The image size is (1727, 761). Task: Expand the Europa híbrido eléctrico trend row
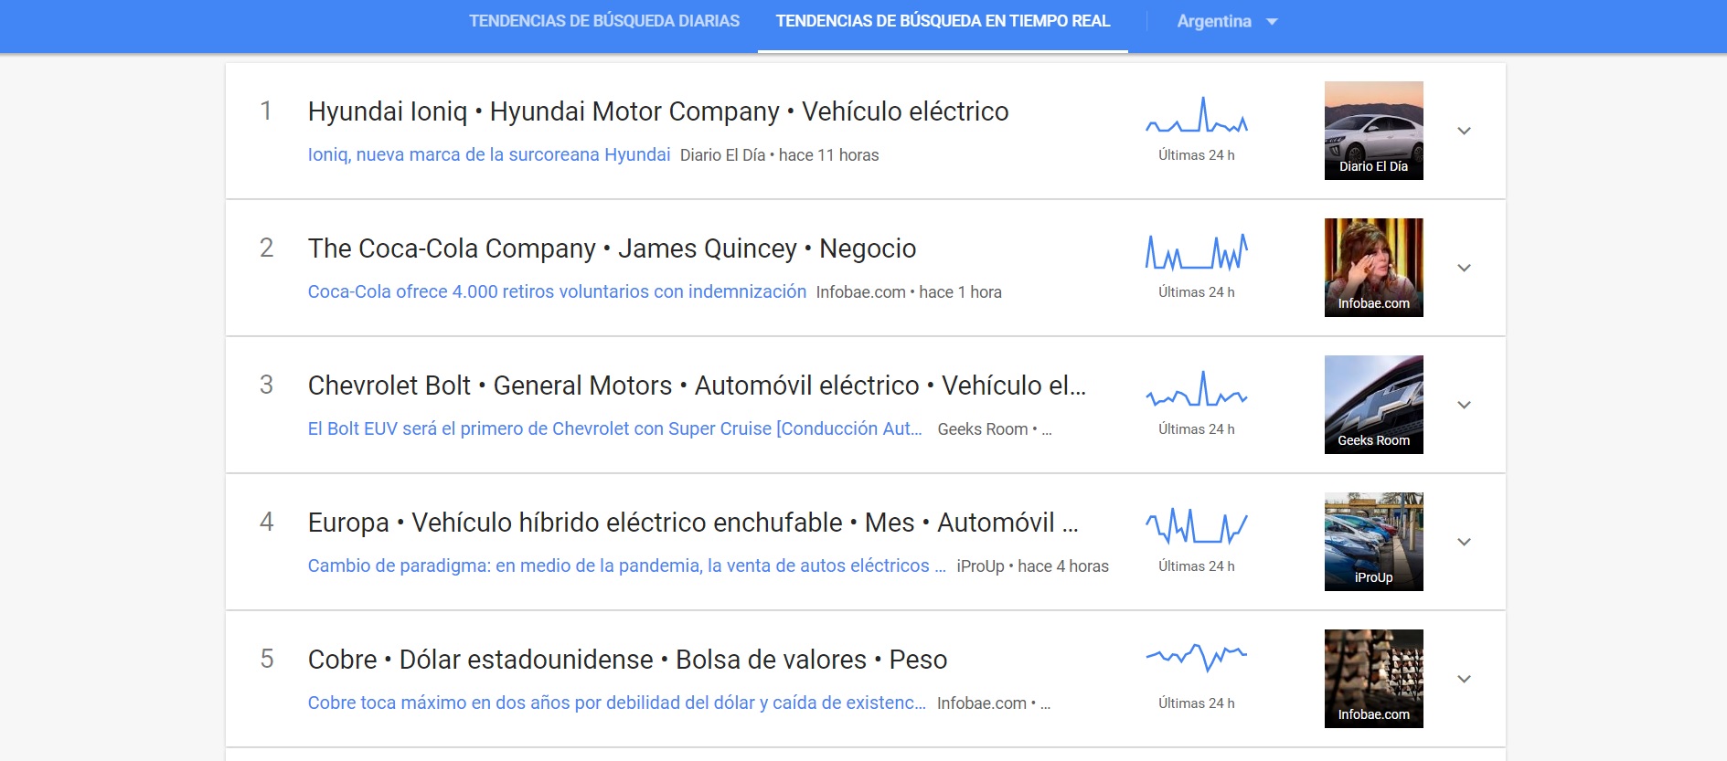tap(1464, 542)
